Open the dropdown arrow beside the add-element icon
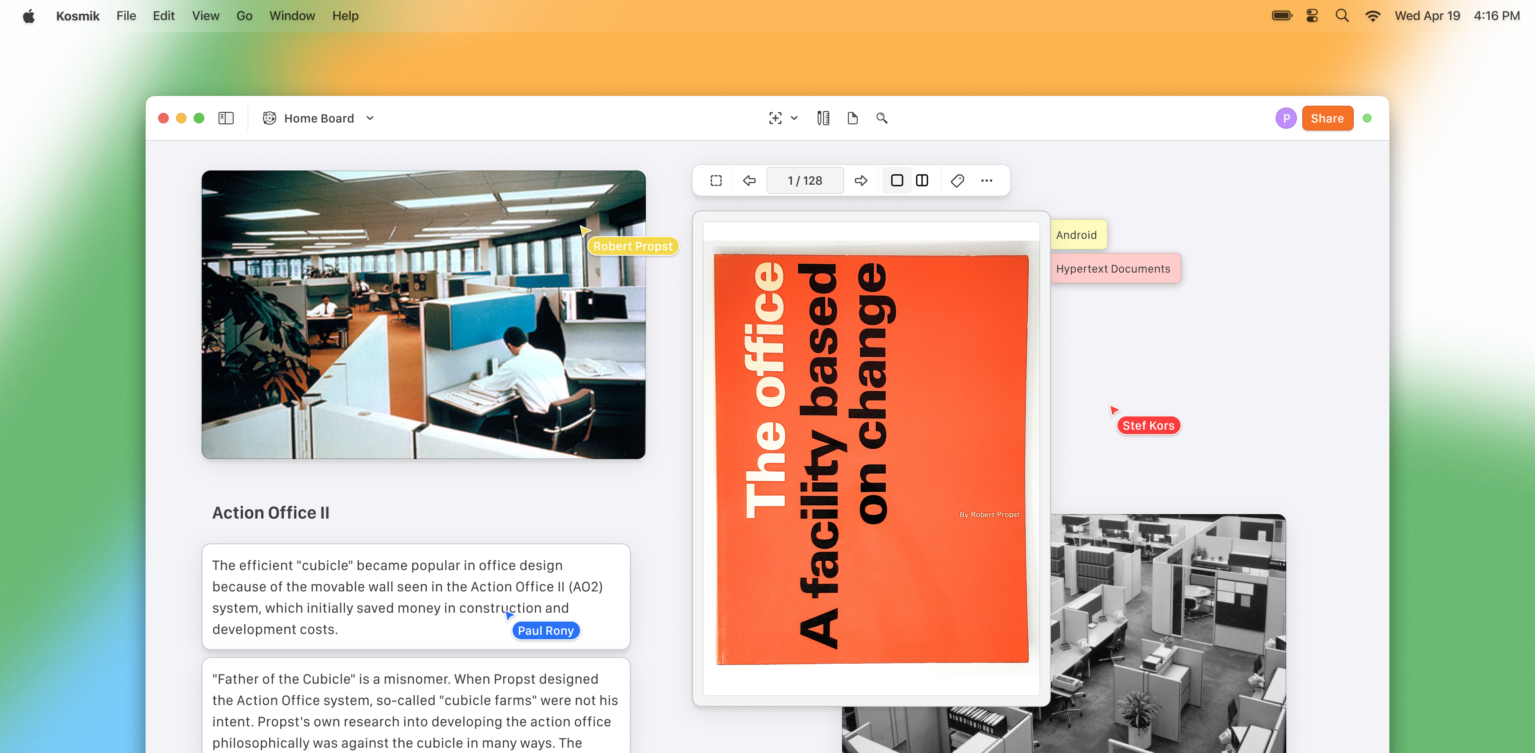1535x753 pixels. [x=794, y=118]
